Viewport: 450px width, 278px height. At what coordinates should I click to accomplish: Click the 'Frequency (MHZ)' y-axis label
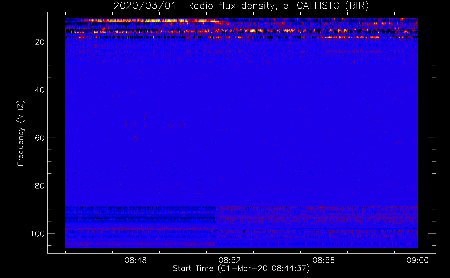point(21,133)
